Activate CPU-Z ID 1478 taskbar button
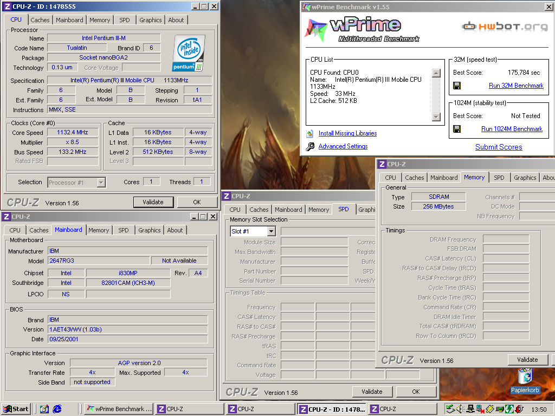Viewport: 555px width, 416px height. 332,409
